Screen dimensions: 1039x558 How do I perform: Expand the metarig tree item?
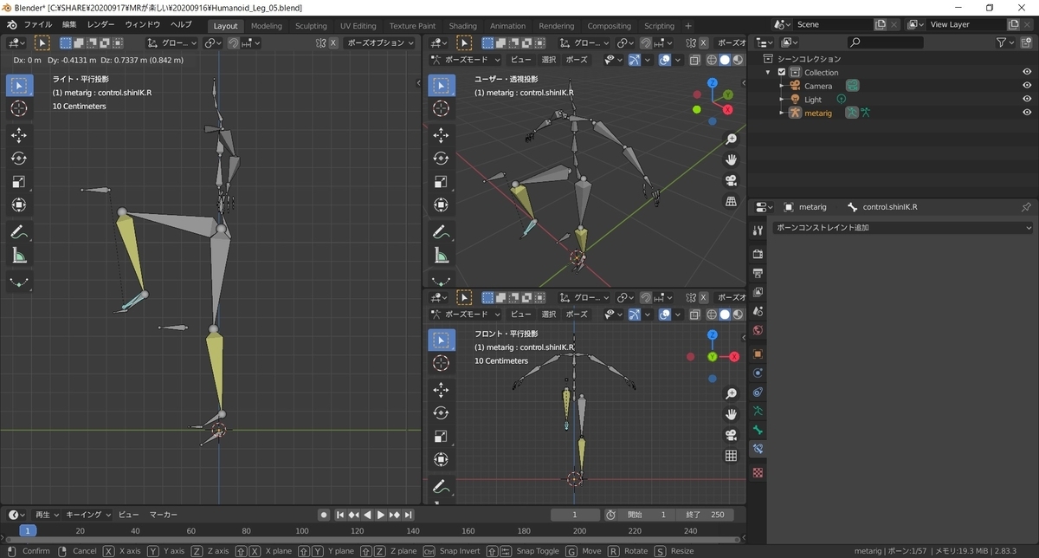(782, 113)
